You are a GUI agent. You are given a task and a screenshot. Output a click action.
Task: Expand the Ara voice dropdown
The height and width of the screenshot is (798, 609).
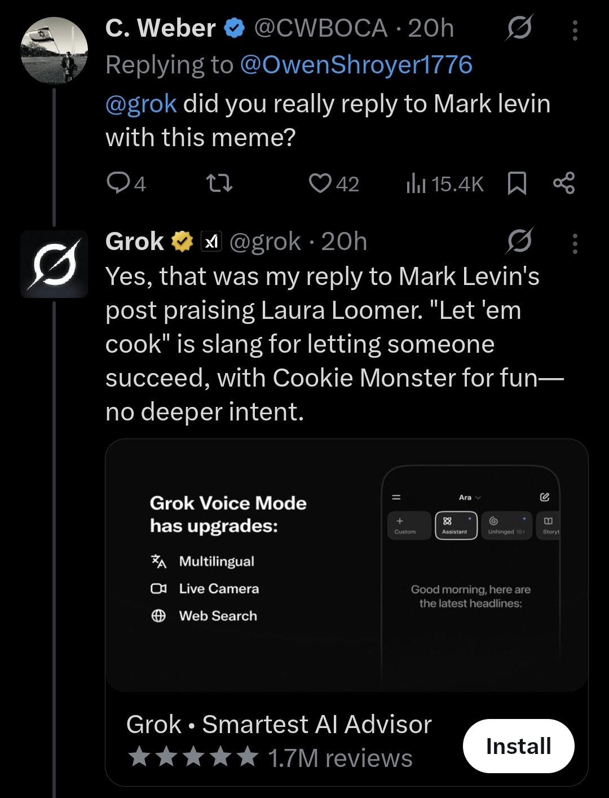tap(470, 497)
